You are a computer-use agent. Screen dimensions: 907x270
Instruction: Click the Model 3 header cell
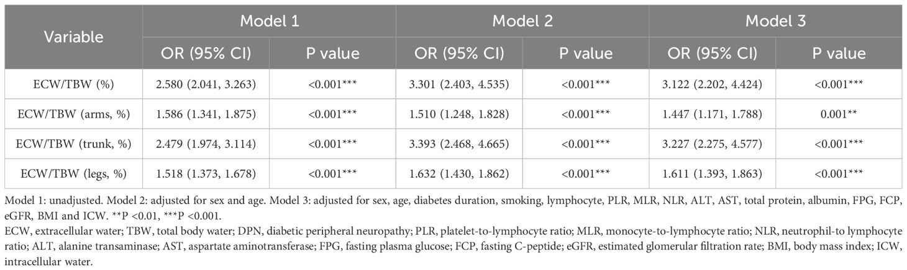tap(775, 21)
